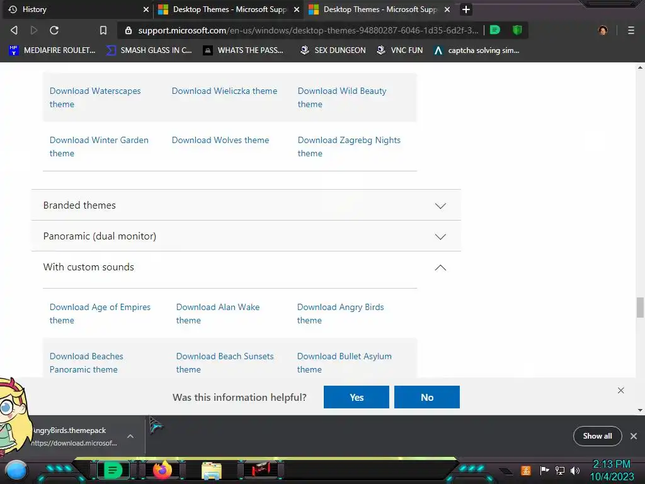Switch to the History tab

(77, 9)
